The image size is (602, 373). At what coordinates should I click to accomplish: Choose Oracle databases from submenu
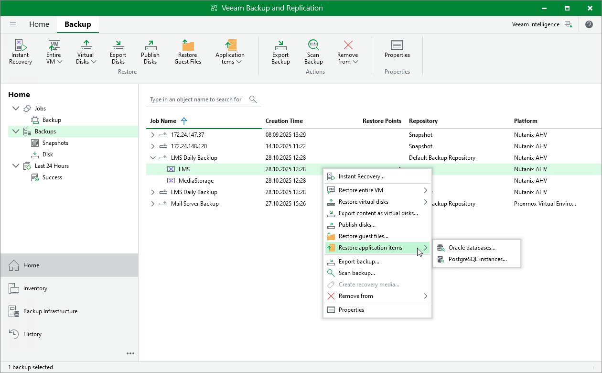point(472,248)
